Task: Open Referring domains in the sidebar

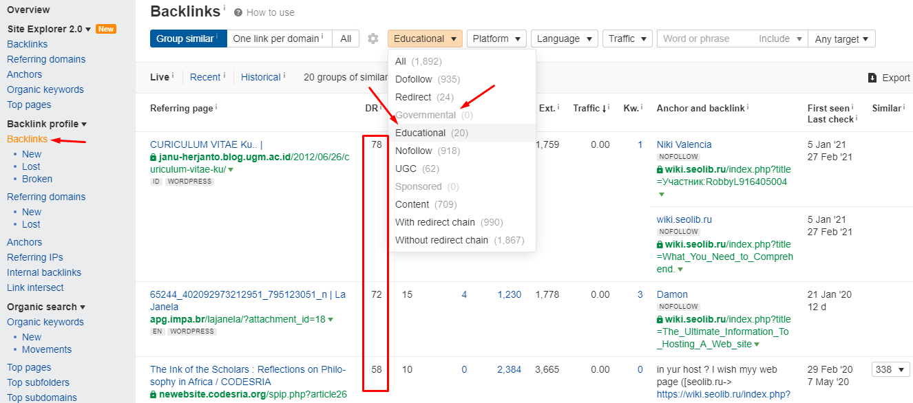Action: [46, 59]
